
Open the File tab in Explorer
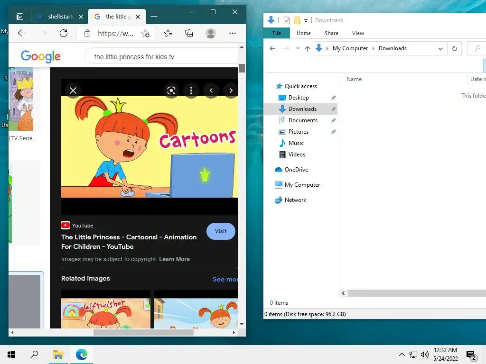point(277,33)
